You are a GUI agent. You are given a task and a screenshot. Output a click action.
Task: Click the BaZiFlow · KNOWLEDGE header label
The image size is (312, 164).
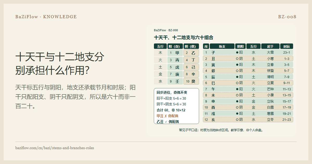click(x=46, y=17)
